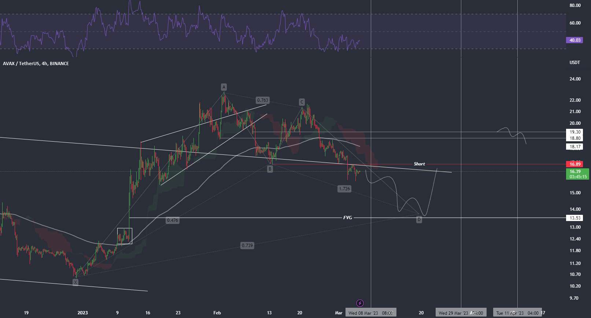Click the 18.17 price level label
591x318 pixels.
pyautogui.click(x=575, y=147)
